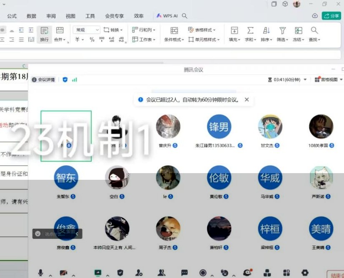The height and width of the screenshot is (278, 344).
Task: Open the invite participants icon
Action: [139, 273]
